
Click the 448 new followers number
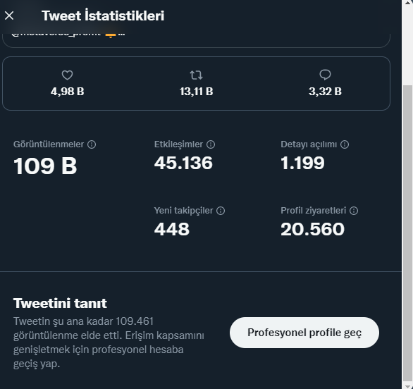[172, 229]
